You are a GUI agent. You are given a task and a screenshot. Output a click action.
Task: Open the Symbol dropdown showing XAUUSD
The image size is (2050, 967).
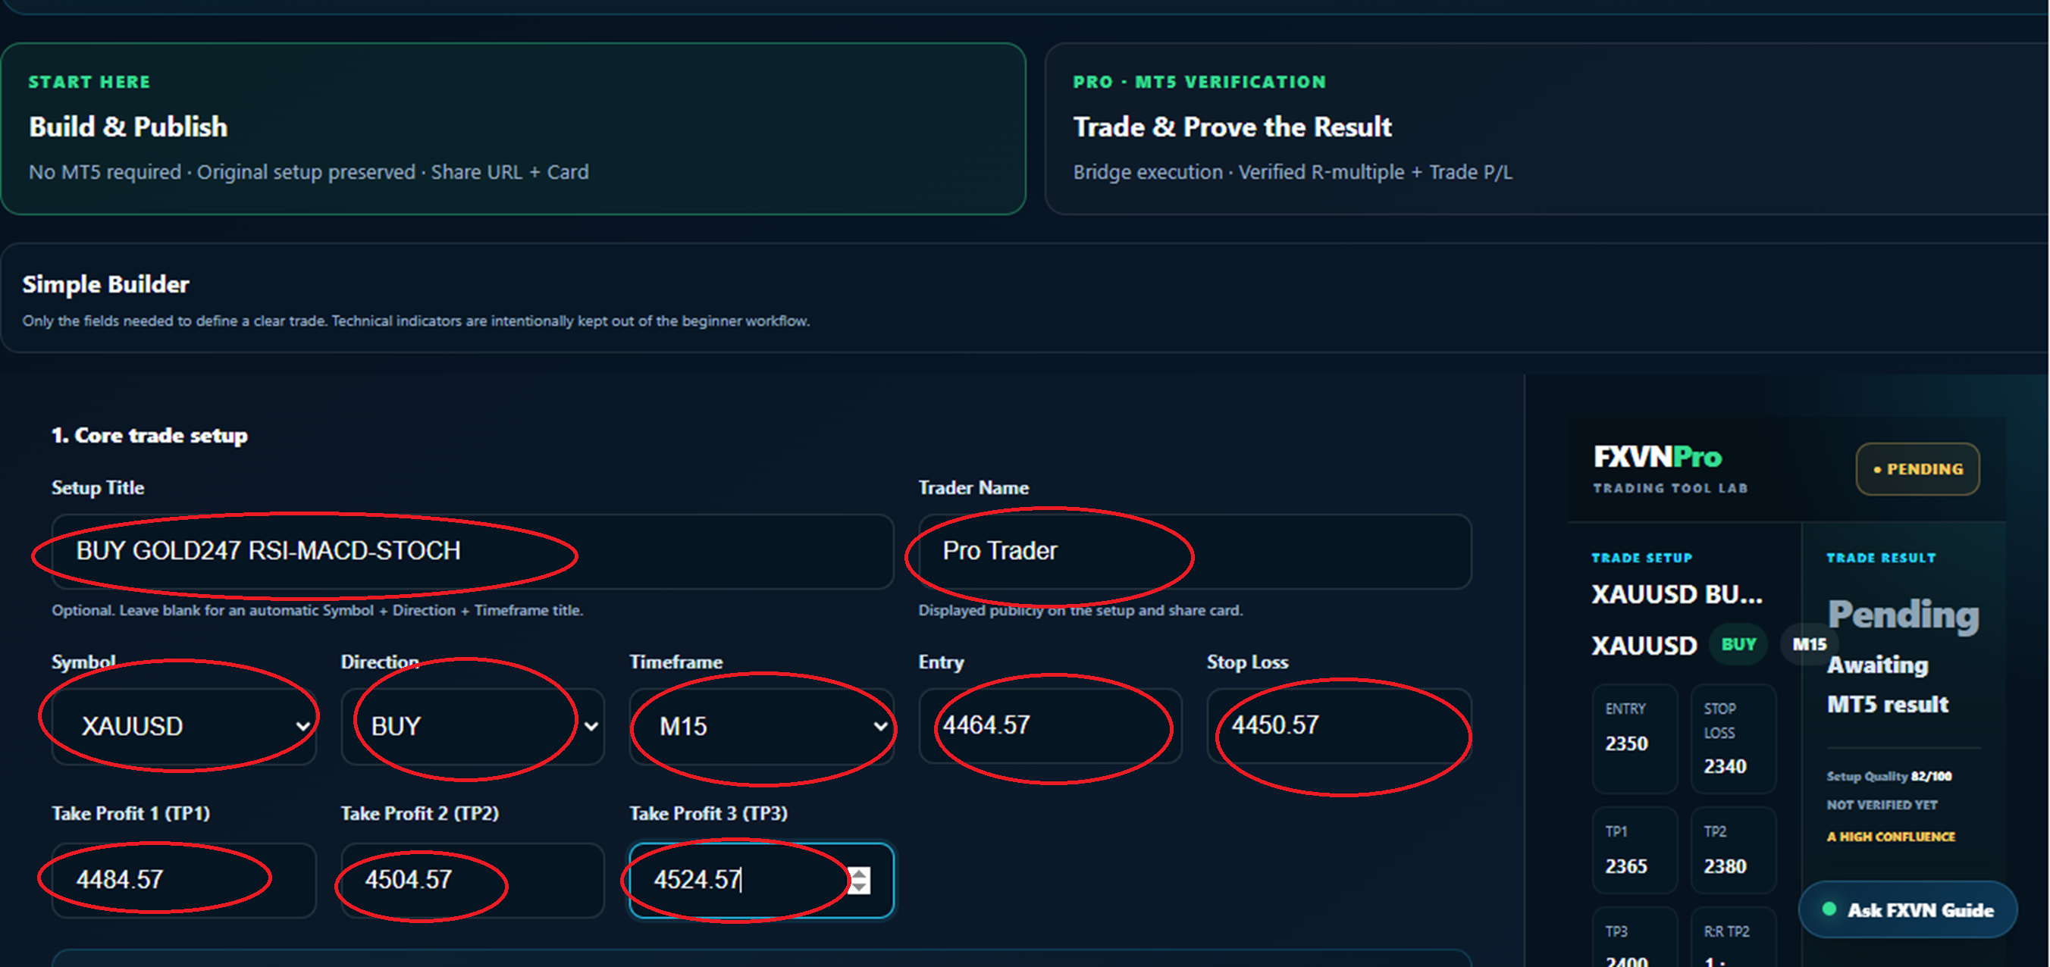point(183,726)
